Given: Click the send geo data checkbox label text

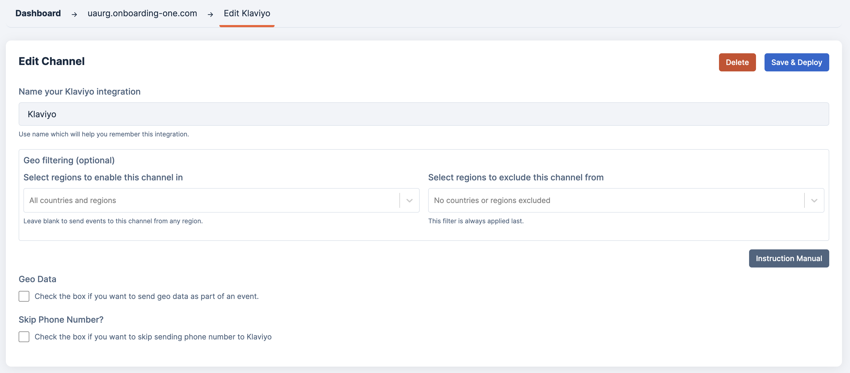Looking at the screenshot, I should 146,297.
